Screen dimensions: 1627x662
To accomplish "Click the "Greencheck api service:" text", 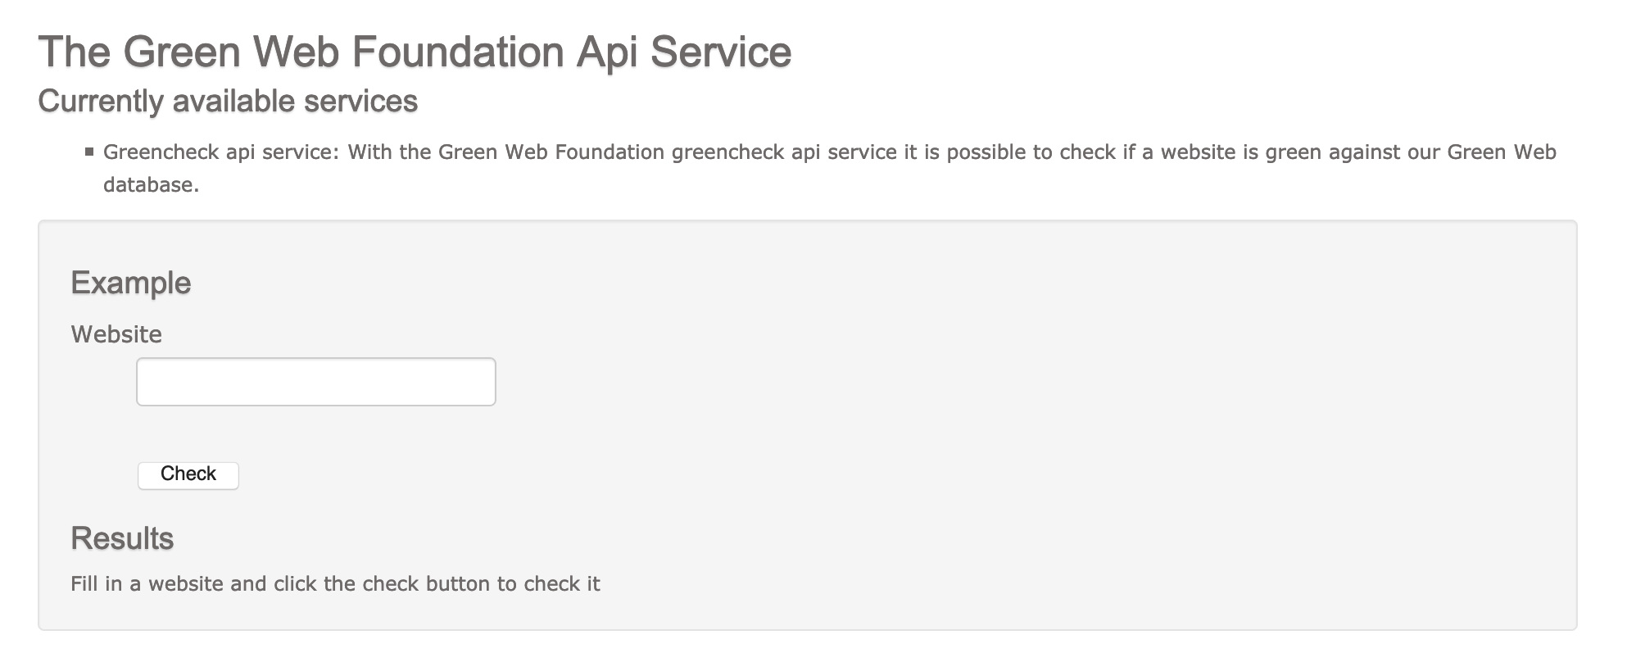I will (x=221, y=152).
